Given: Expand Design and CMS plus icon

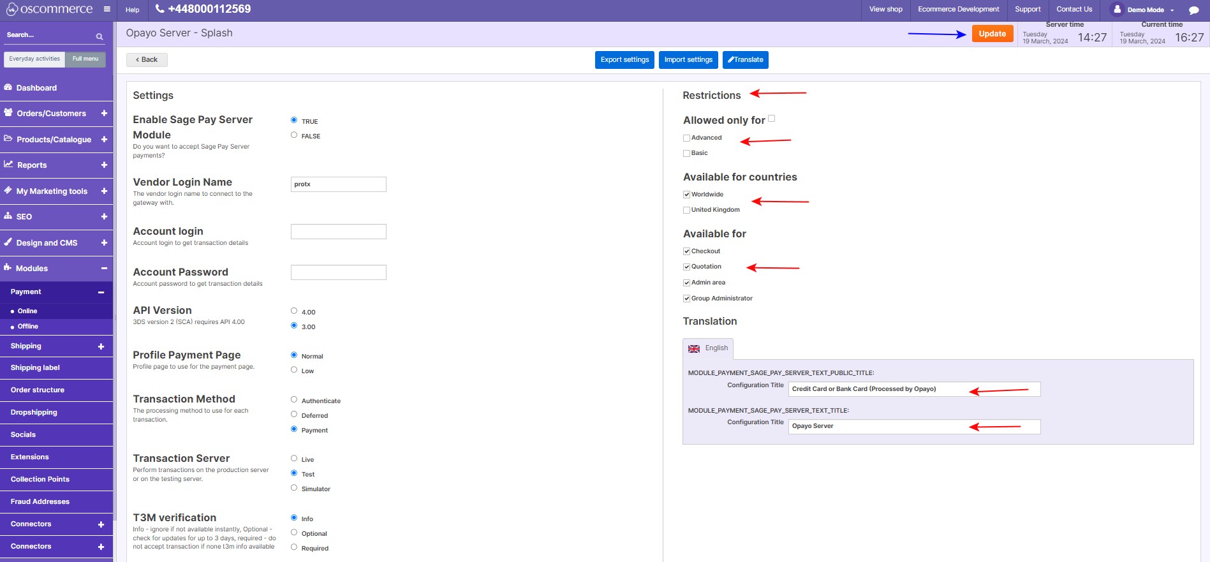Looking at the screenshot, I should coord(104,242).
